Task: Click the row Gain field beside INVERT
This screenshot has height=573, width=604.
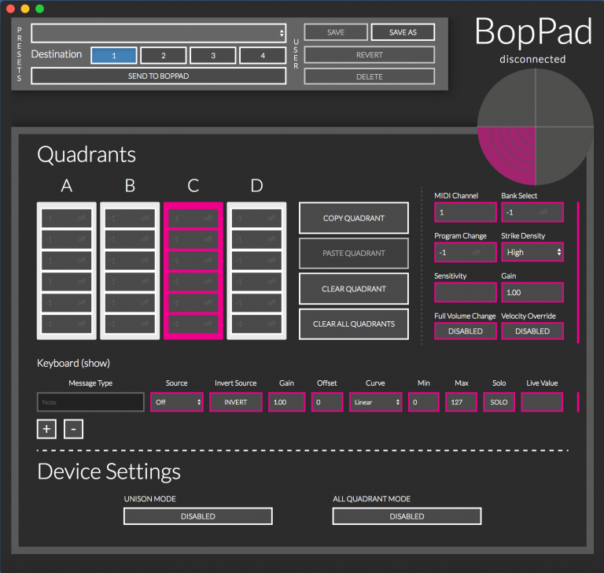Action: point(287,402)
